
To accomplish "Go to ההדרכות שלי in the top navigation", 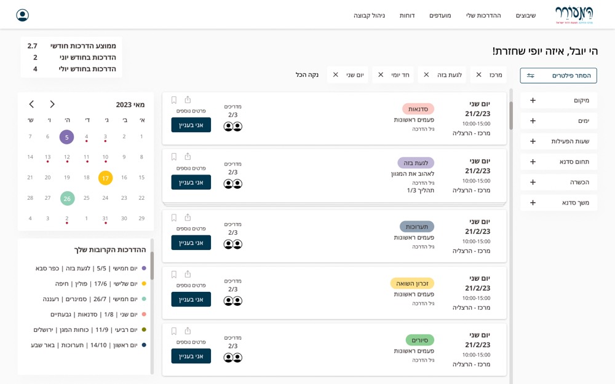I will click(483, 16).
